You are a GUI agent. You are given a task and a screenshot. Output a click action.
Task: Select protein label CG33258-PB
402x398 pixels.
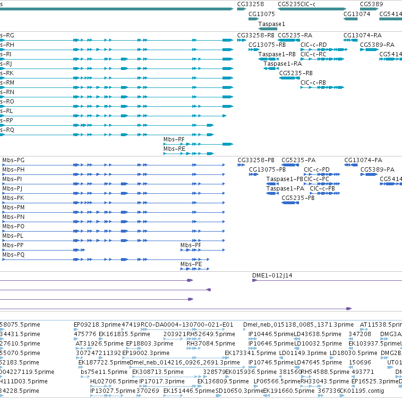[256, 160]
